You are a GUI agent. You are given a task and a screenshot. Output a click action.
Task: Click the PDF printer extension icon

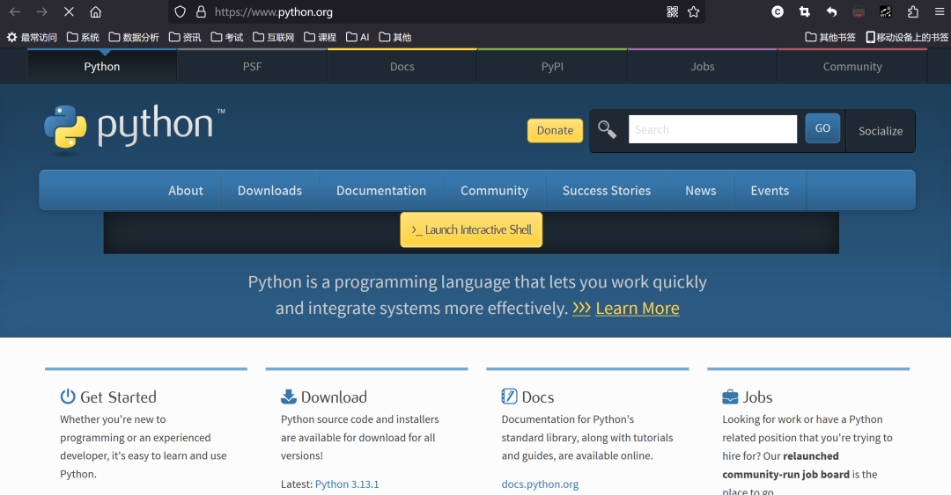point(859,11)
